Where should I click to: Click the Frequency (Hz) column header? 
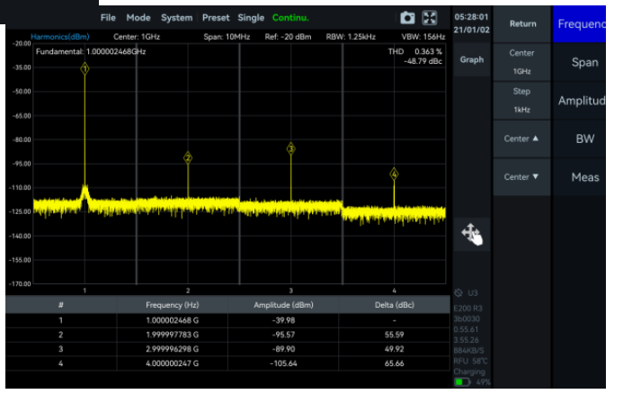coord(172,305)
